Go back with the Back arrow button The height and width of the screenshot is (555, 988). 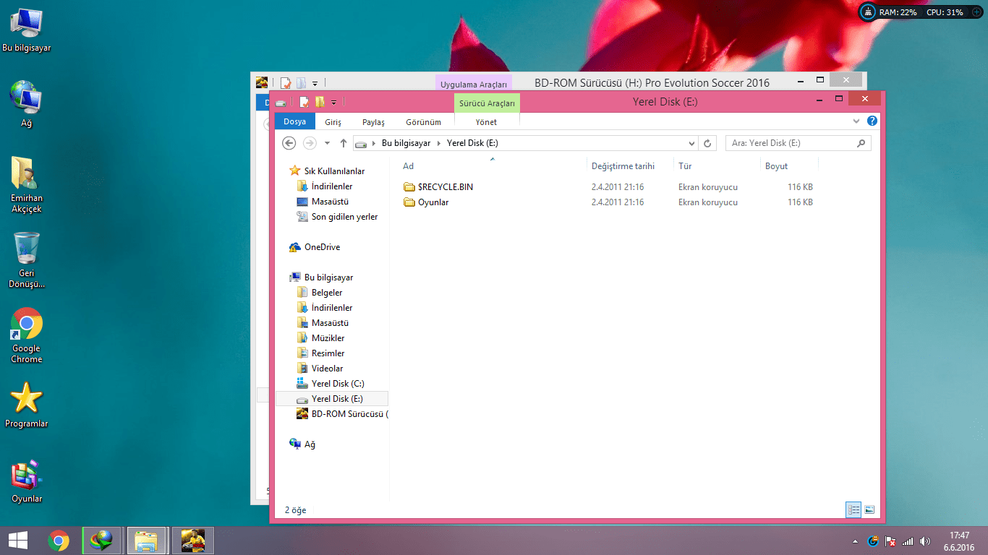coord(289,143)
